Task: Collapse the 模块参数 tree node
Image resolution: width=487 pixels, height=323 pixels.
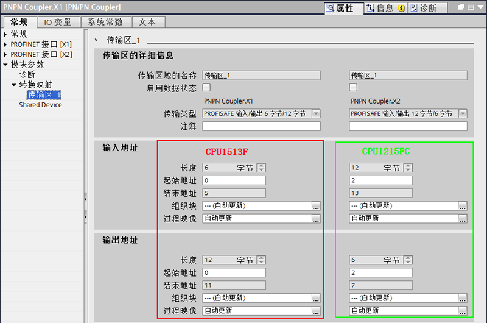Action: pos(5,65)
